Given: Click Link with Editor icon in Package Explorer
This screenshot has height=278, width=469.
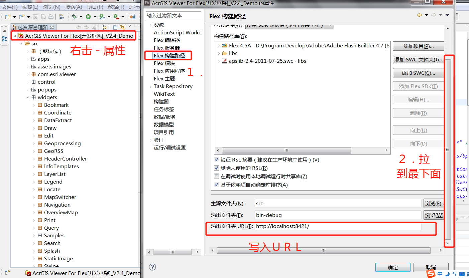Looking at the screenshot, I should coord(122,27).
